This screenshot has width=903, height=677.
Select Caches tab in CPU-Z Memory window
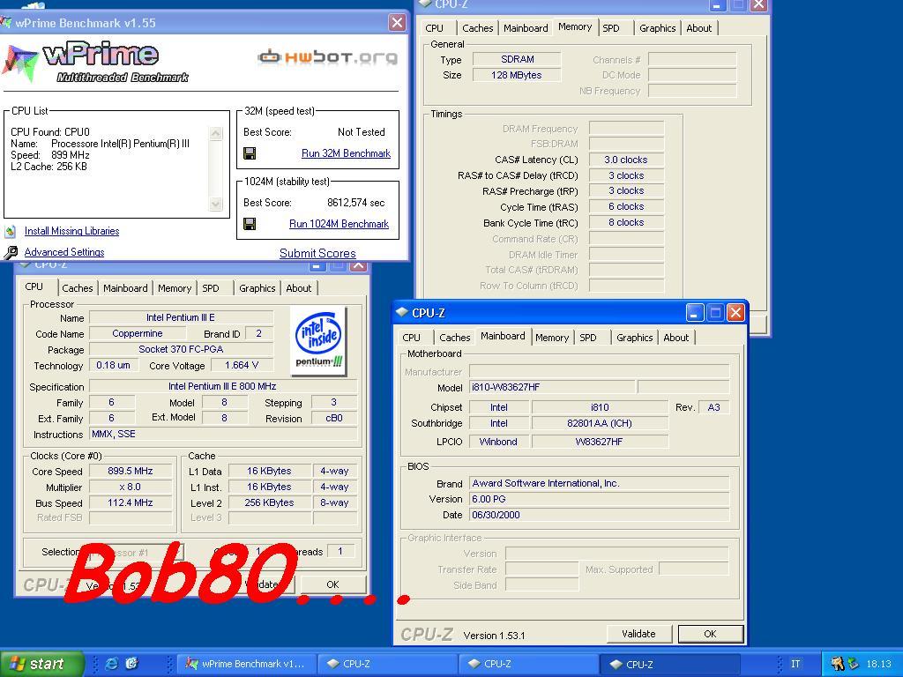click(x=477, y=27)
